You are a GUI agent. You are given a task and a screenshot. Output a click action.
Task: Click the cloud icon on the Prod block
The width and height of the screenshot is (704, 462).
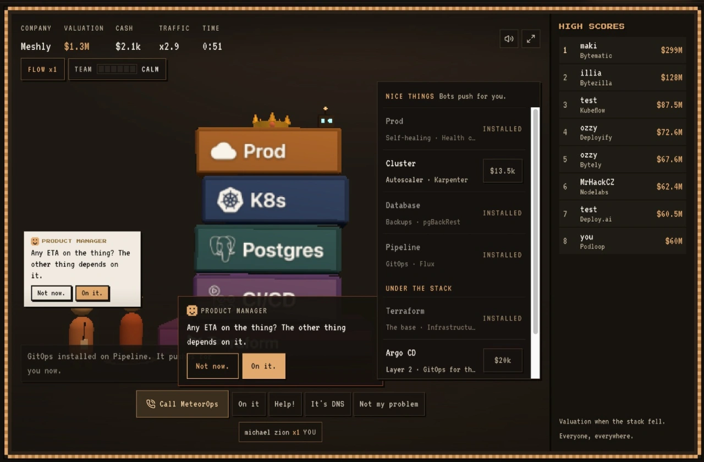[223, 151]
